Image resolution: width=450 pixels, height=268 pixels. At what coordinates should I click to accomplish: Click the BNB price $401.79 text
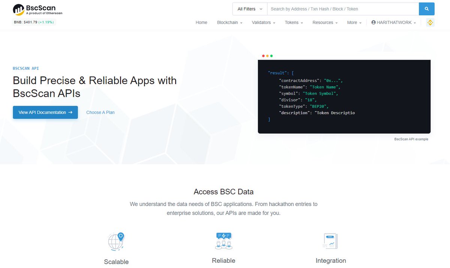pyautogui.click(x=25, y=22)
